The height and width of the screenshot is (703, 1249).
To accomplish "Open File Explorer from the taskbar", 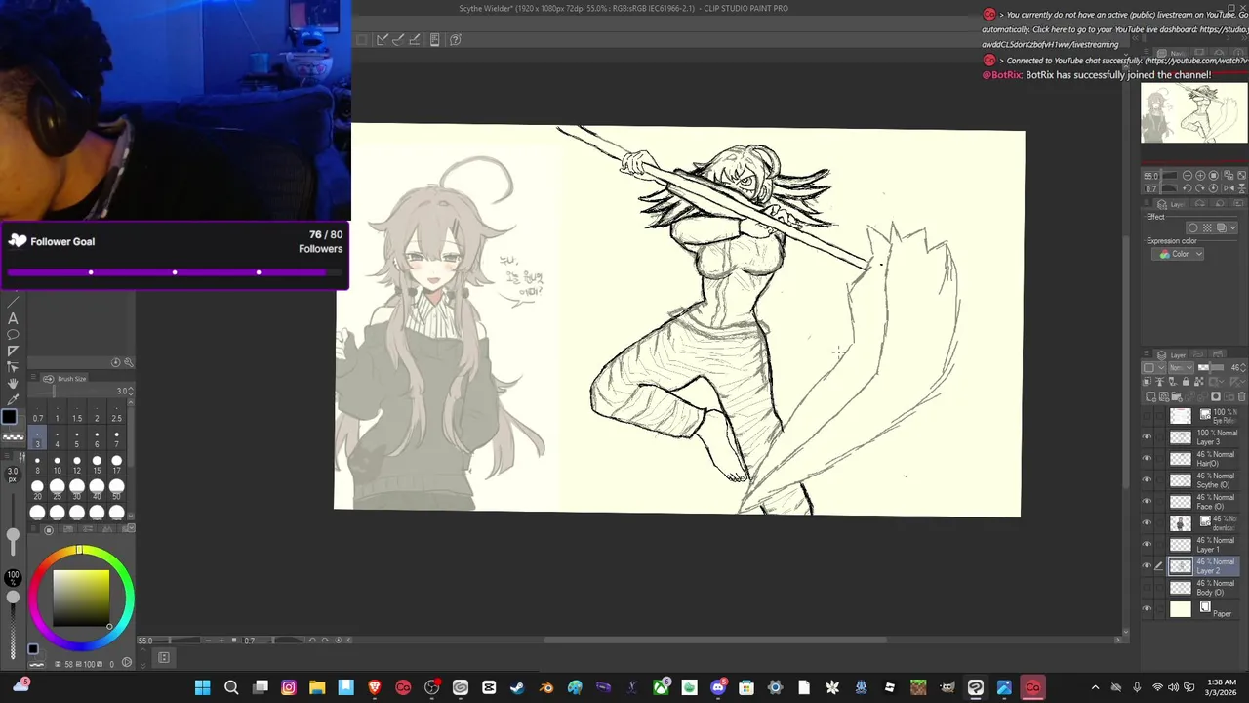I will pyautogui.click(x=317, y=687).
